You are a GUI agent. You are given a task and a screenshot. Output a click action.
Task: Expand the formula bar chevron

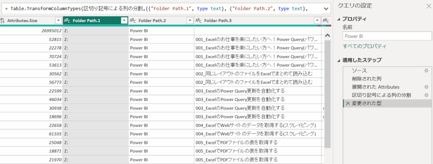pos(326,9)
